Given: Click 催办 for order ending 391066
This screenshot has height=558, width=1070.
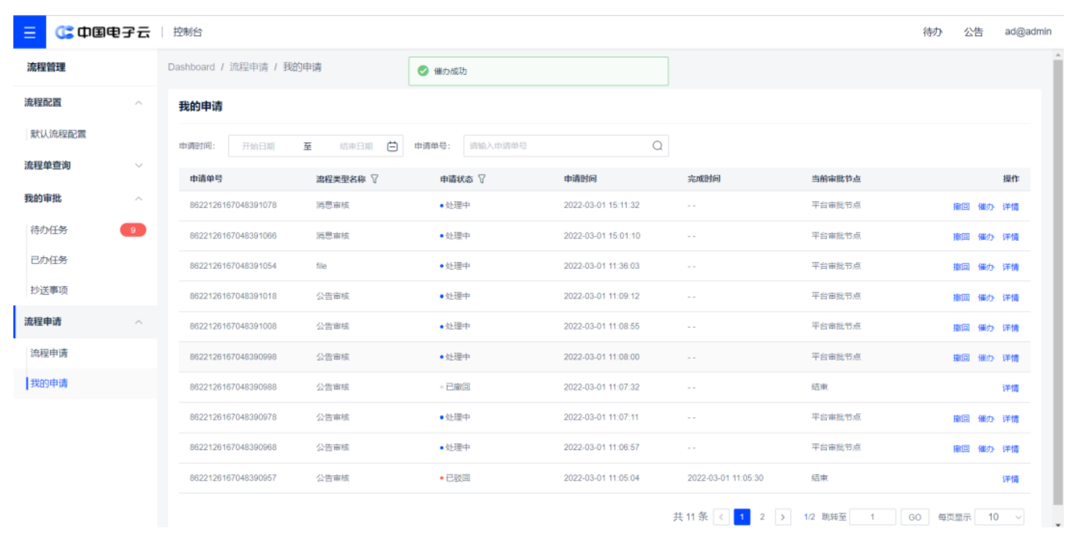Looking at the screenshot, I should click(986, 237).
